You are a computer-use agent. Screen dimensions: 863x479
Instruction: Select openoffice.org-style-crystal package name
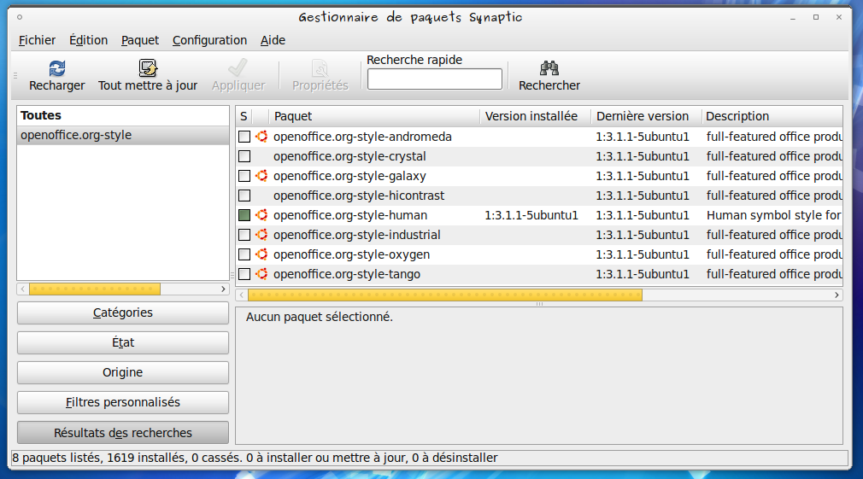tap(349, 156)
